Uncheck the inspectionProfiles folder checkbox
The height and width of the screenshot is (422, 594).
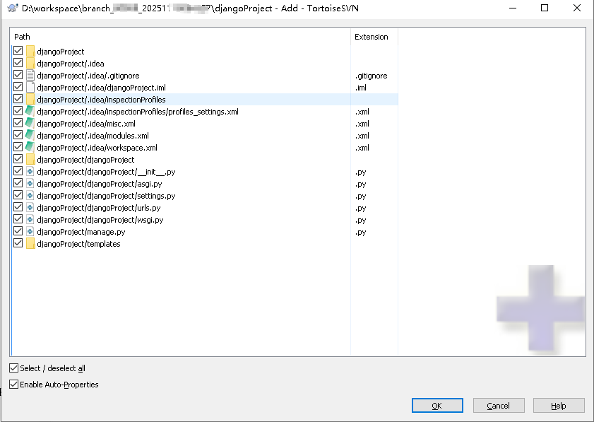coord(18,99)
